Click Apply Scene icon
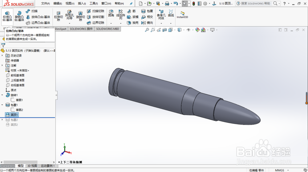The width and height of the screenshot is (308, 172). tap(203, 30)
